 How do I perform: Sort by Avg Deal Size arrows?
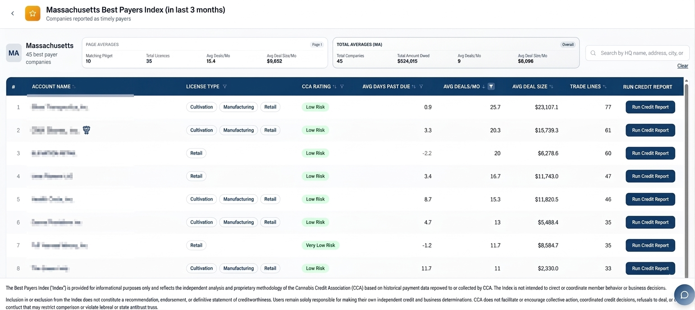click(x=551, y=87)
